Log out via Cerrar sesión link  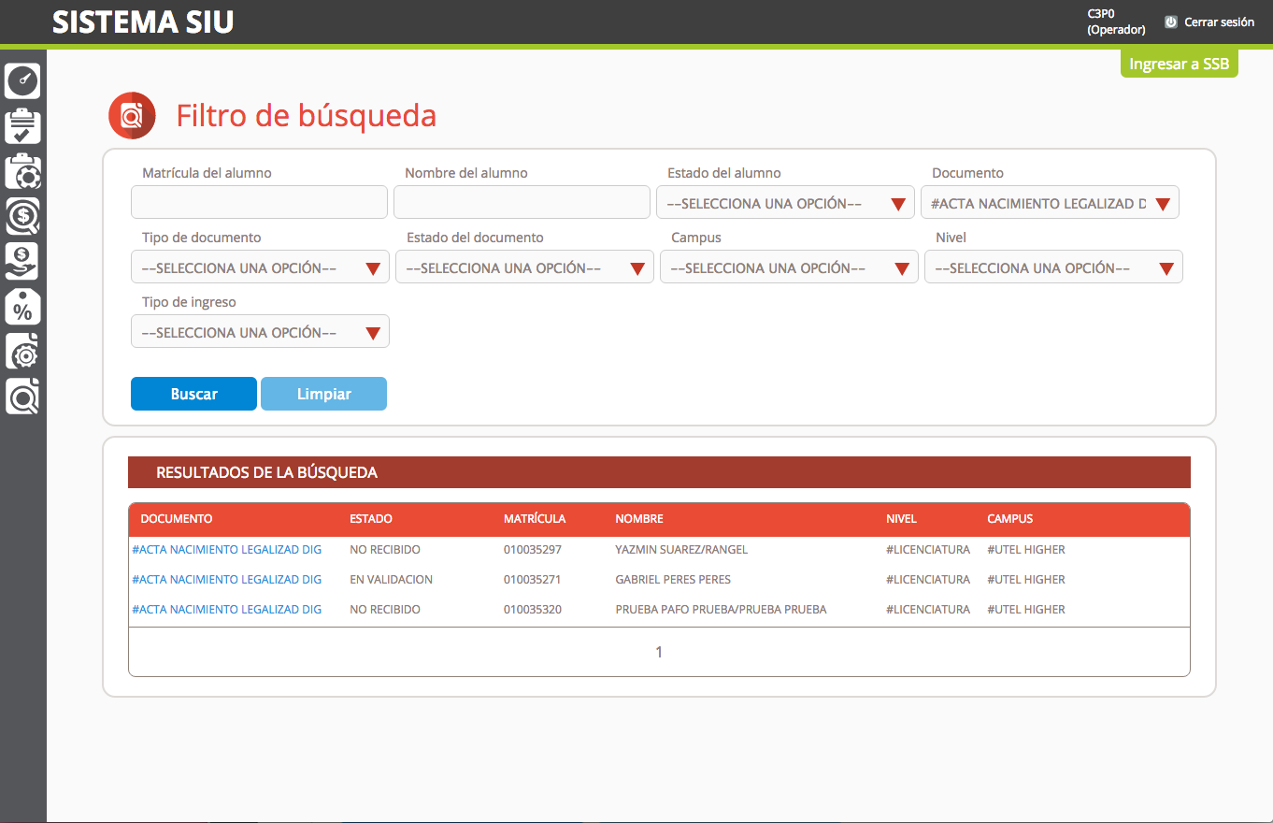pos(1219,22)
